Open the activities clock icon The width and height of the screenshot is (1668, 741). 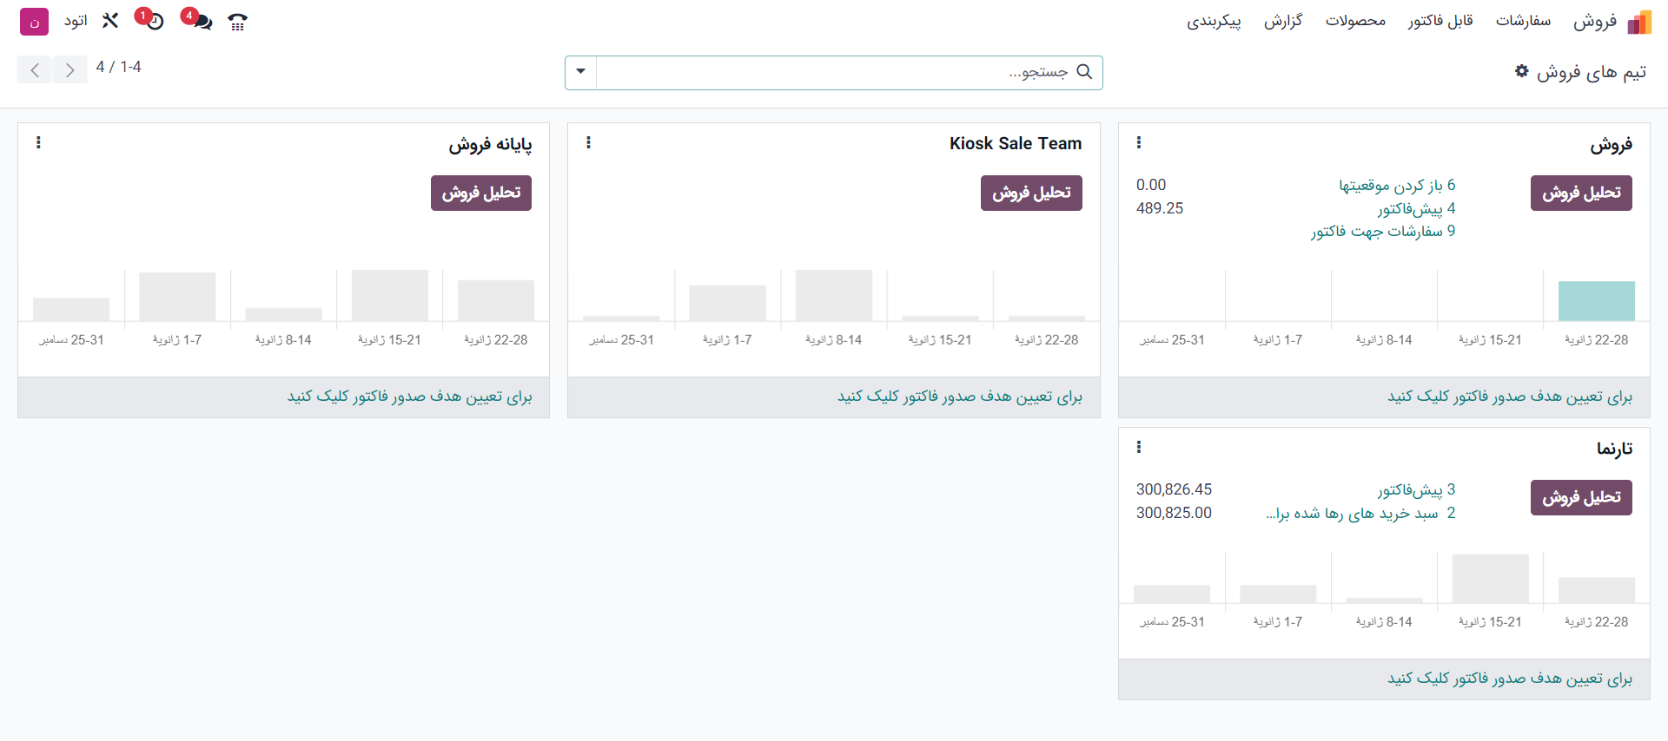[x=154, y=21]
